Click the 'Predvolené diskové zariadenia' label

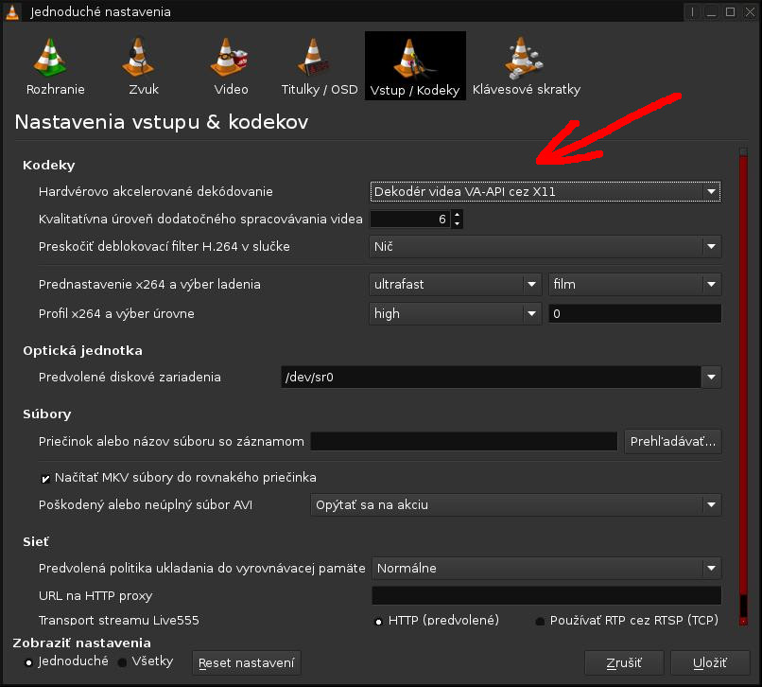(x=130, y=377)
